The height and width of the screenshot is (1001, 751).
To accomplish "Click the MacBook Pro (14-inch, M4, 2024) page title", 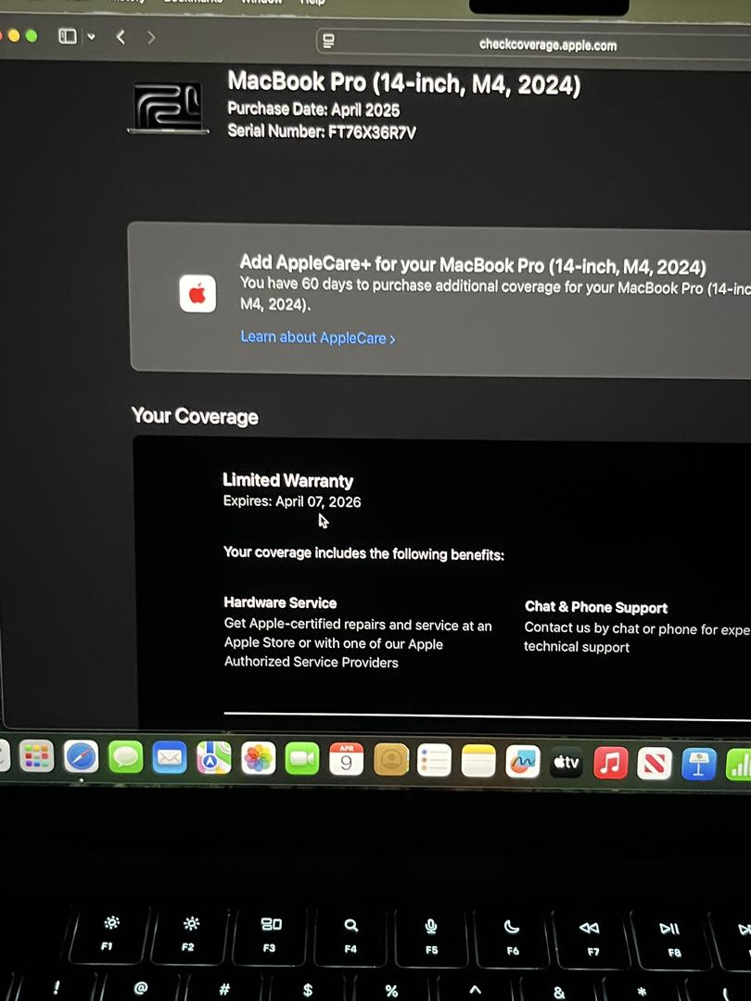I will click(x=404, y=83).
